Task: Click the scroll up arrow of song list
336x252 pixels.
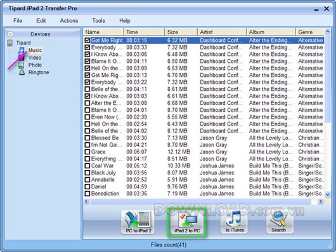Action: point(327,32)
